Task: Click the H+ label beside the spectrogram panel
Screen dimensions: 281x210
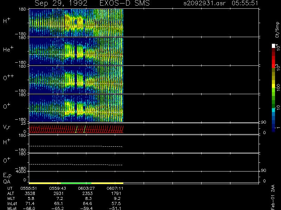Action: pos(7,21)
